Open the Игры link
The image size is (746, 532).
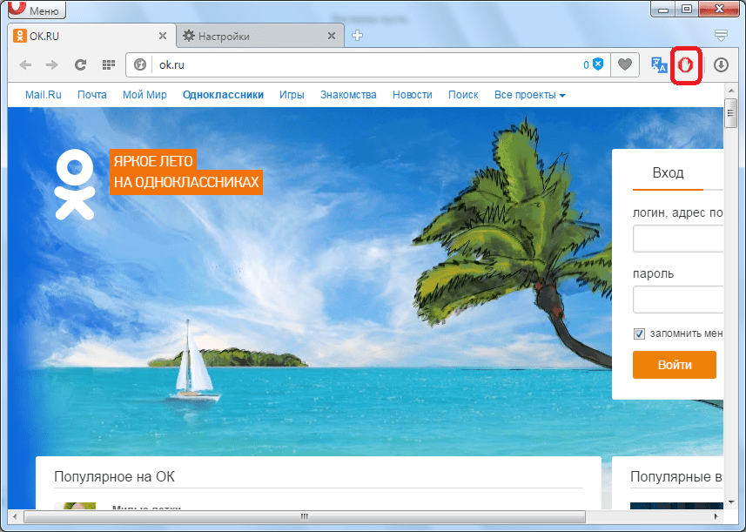[292, 95]
